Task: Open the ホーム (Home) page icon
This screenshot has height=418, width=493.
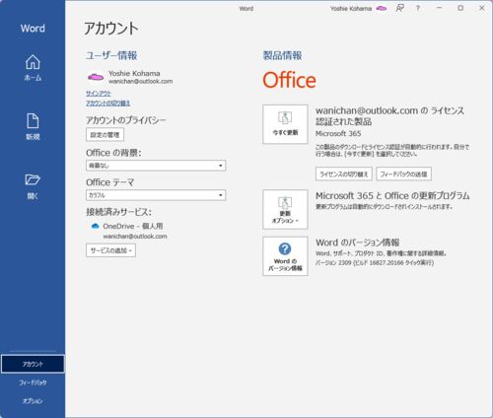Action: coord(33,62)
